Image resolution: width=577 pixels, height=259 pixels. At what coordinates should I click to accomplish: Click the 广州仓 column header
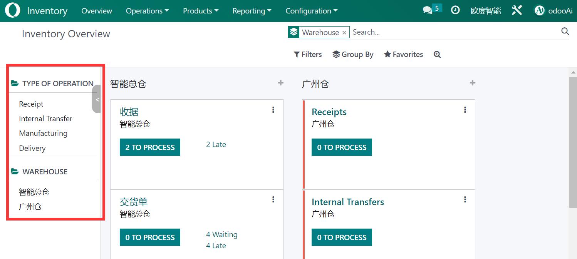[x=315, y=84]
